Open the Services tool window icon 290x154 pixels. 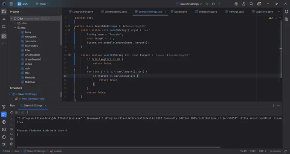(4, 122)
